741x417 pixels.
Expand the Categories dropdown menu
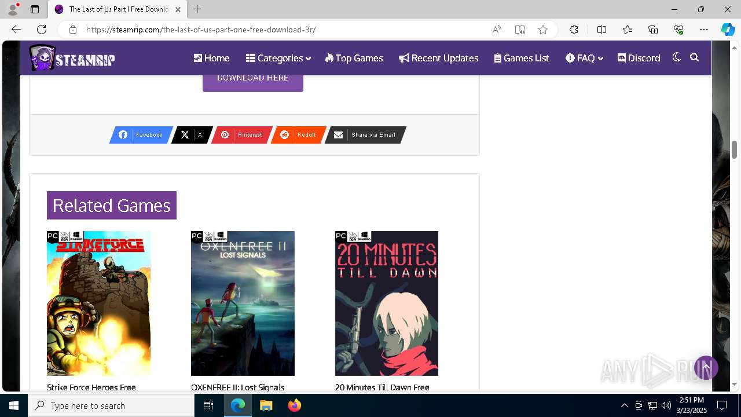point(278,58)
